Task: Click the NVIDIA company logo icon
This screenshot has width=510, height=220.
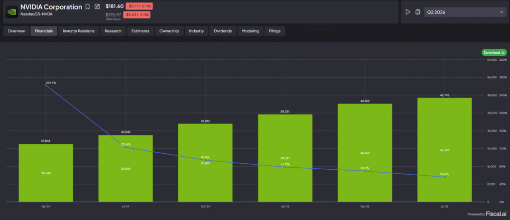Action: [11, 12]
